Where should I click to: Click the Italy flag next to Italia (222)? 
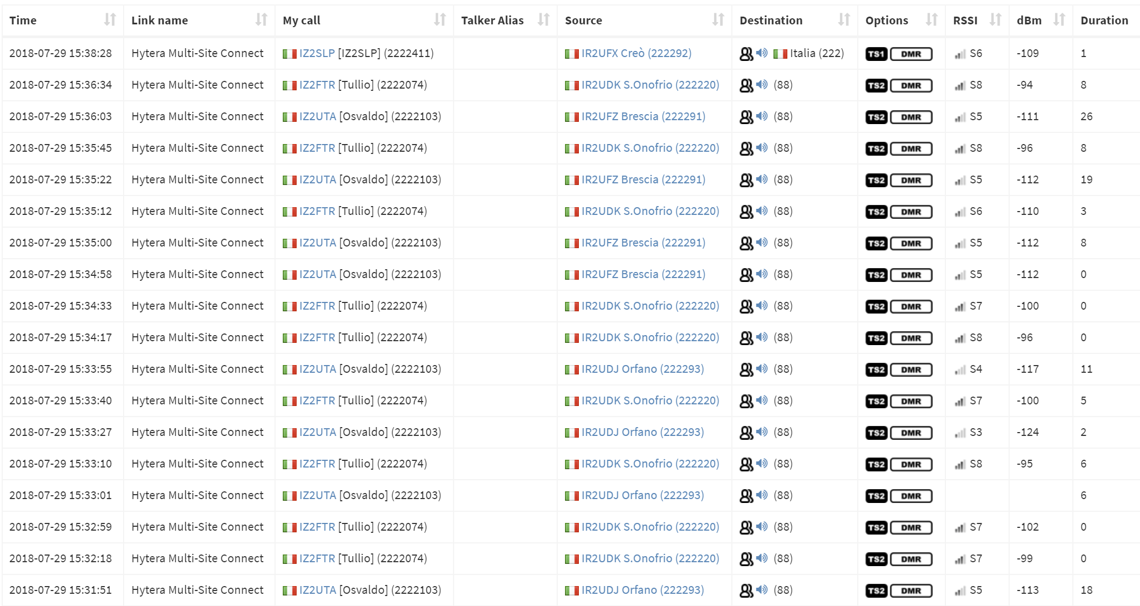(780, 54)
